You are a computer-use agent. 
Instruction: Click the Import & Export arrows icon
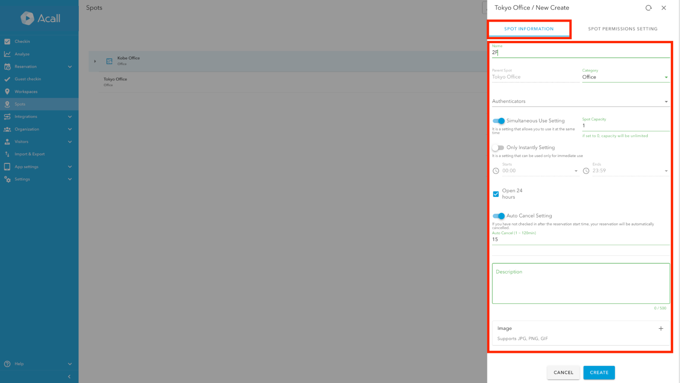point(7,154)
